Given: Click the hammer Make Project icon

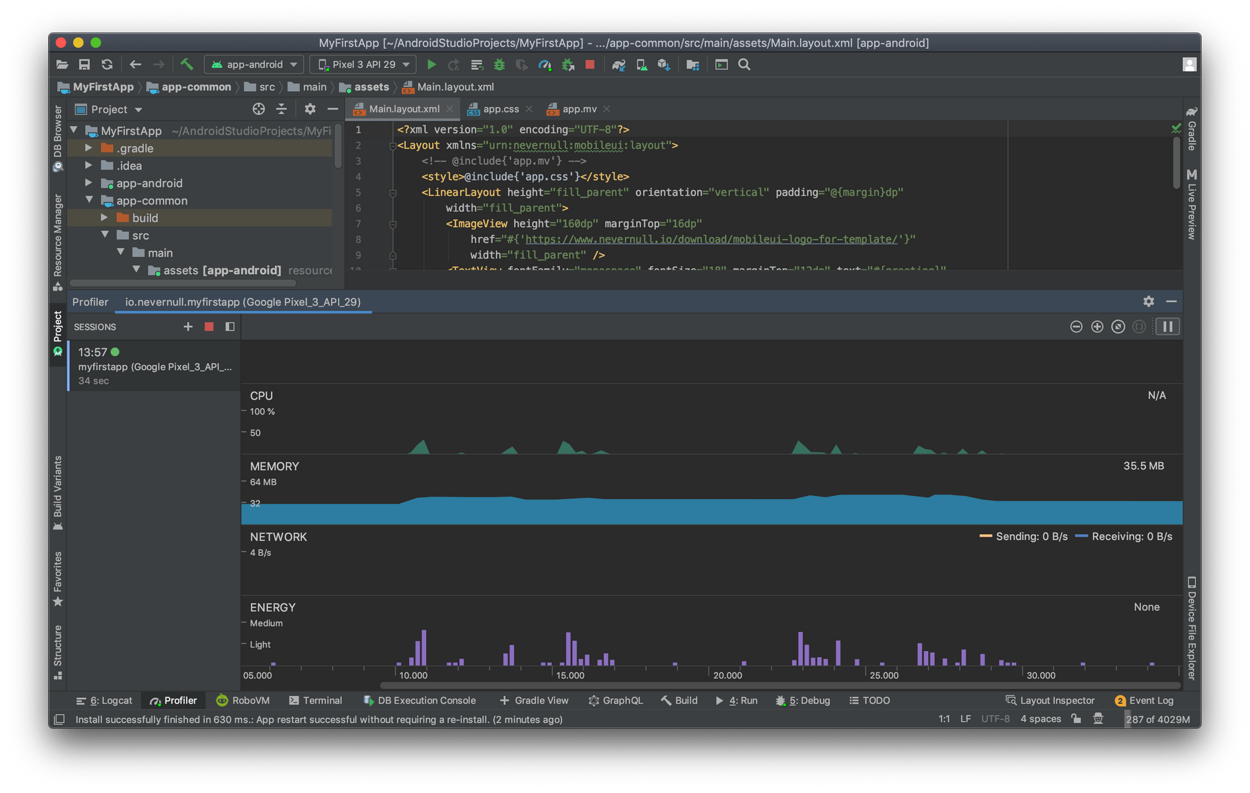Looking at the screenshot, I should click(x=187, y=65).
